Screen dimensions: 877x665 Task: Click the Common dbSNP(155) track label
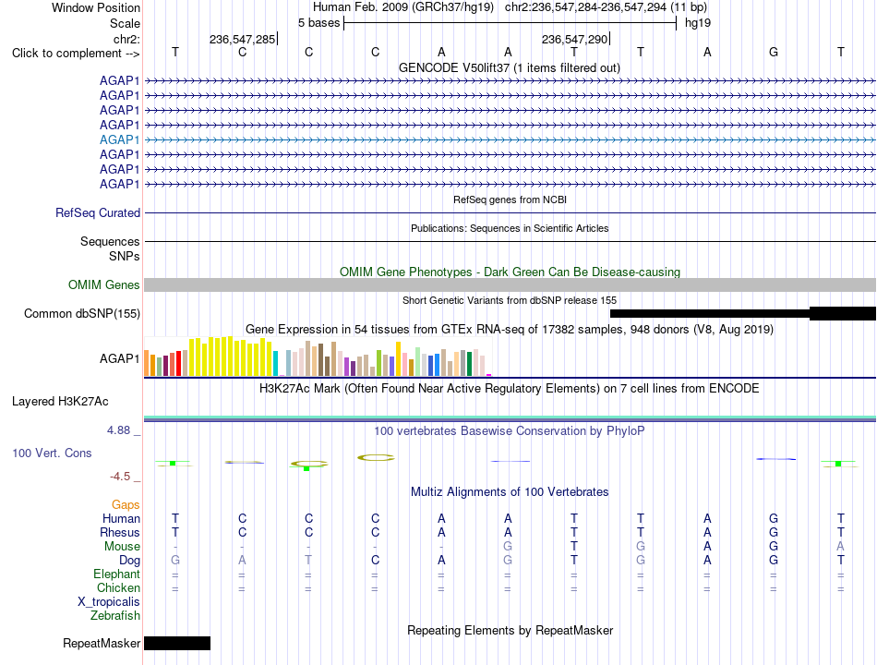pos(81,313)
